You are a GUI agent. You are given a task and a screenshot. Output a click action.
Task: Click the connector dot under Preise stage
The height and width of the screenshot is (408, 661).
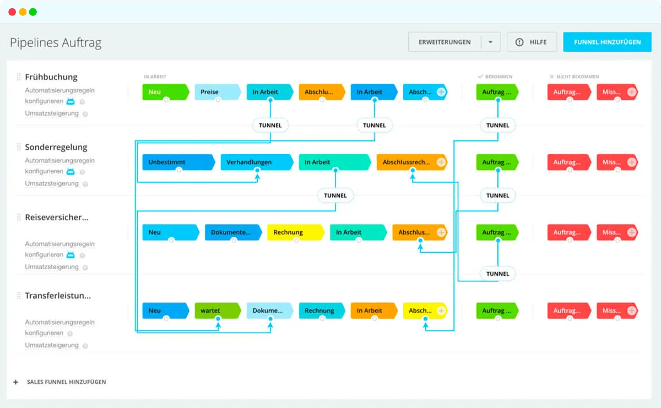click(x=218, y=100)
